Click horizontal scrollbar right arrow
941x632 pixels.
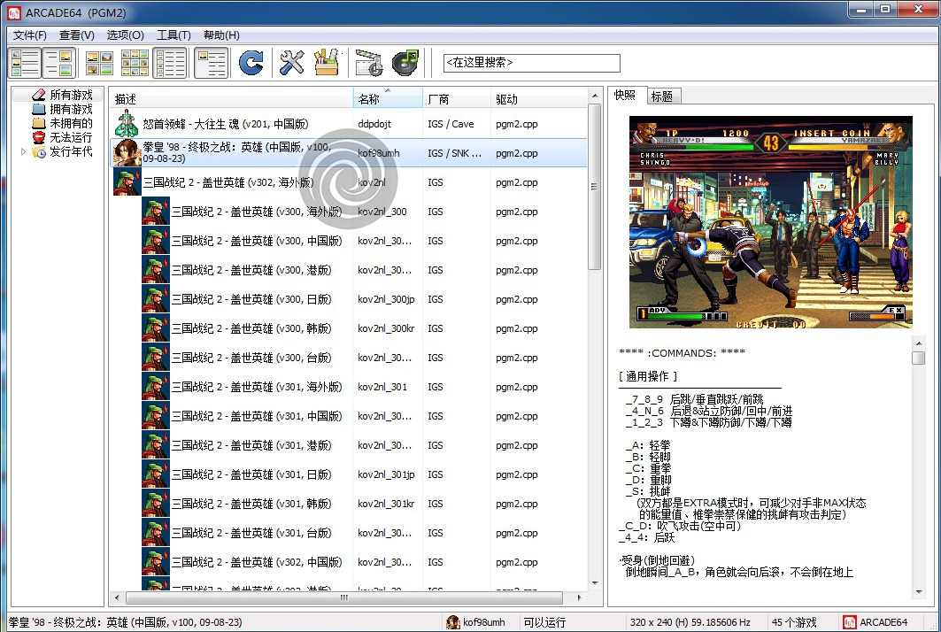click(579, 597)
